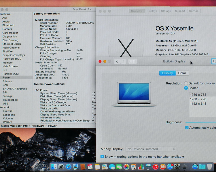Open Photos pinwheel icon in dock
This screenshot has width=216, height=172.
pos(126,167)
